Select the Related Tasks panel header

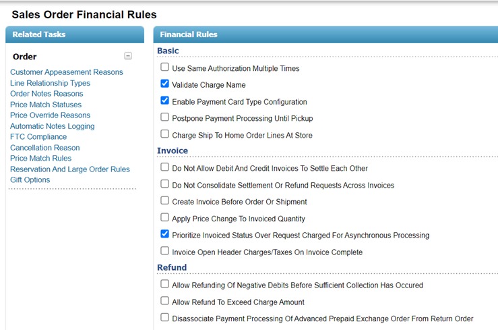point(74,34)
